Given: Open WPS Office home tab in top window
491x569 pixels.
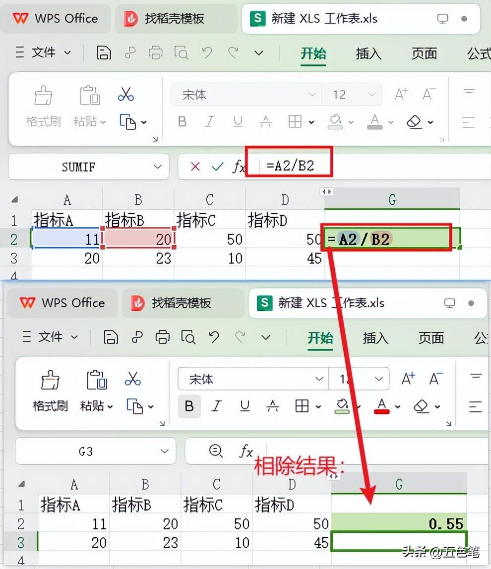Looking at the screenshot, I should coord(55,18).
